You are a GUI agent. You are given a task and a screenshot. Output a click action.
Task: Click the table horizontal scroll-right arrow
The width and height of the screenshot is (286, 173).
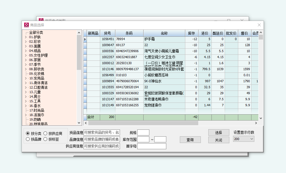[x=256, y=123]
